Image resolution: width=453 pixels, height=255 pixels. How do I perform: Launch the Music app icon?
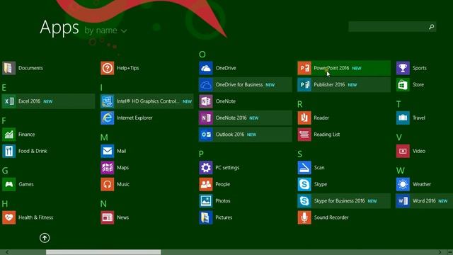pyautogui.click(x=107, y=184)
